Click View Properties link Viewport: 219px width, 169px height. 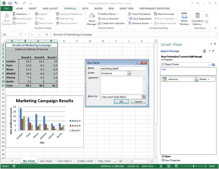coord(171,160)
